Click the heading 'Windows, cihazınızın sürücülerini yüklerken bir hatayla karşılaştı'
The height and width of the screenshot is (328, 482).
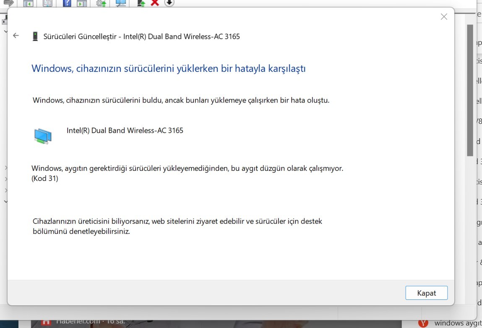pos(169,68)
